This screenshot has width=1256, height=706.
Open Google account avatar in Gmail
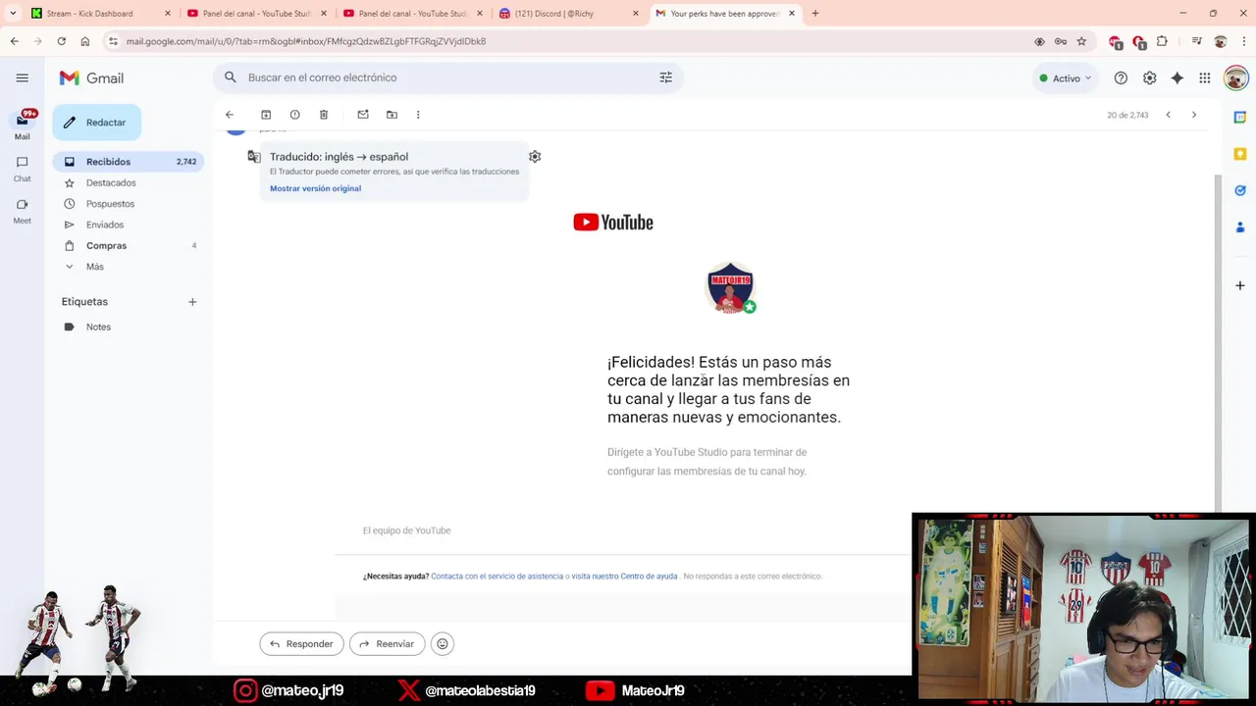[1235, 78]
